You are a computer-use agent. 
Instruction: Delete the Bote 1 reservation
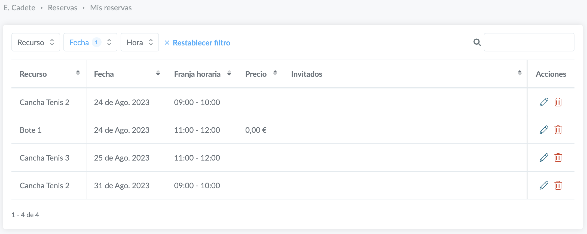(x=558, y=130)
